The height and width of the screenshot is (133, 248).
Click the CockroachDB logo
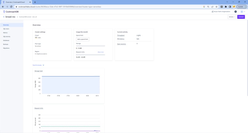pyautogui.click(x=11, y=12)
